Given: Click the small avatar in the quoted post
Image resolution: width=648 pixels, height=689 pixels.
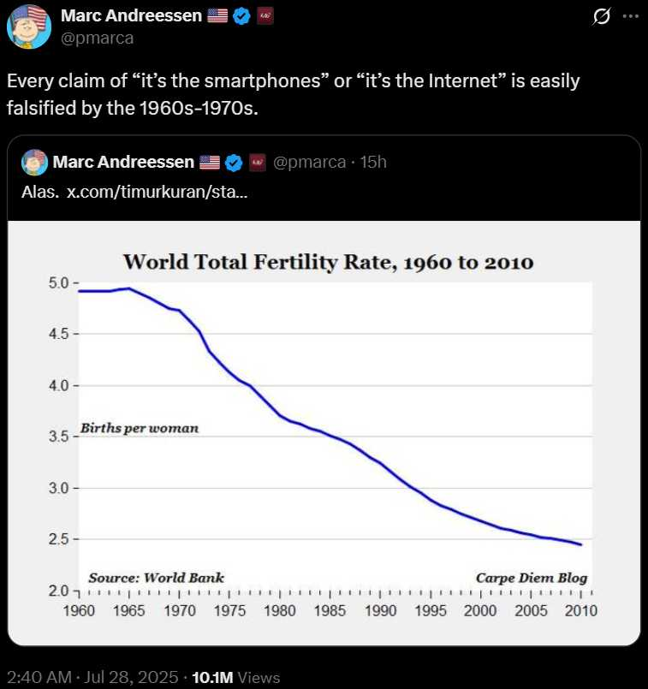Looking at the screenshot, I should tap(34, 162).
